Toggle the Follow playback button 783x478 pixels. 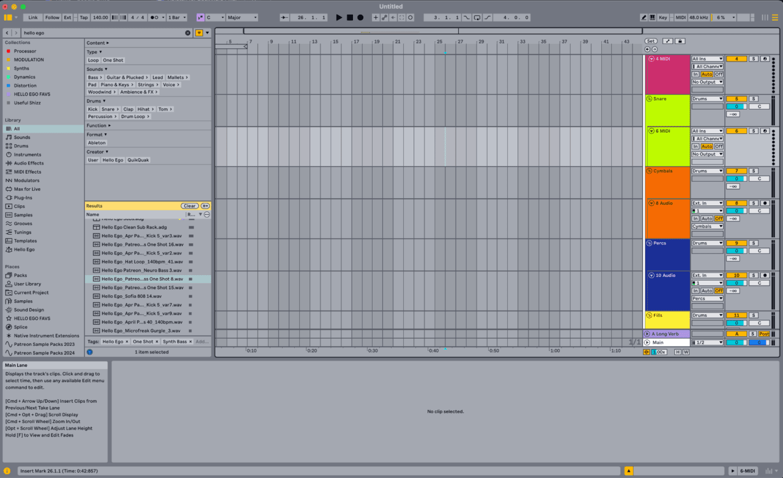(52, 18)
